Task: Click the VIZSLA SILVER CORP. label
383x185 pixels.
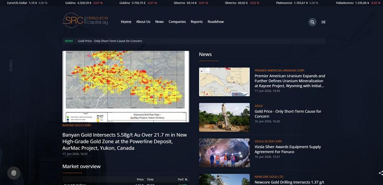Action: 269,141
